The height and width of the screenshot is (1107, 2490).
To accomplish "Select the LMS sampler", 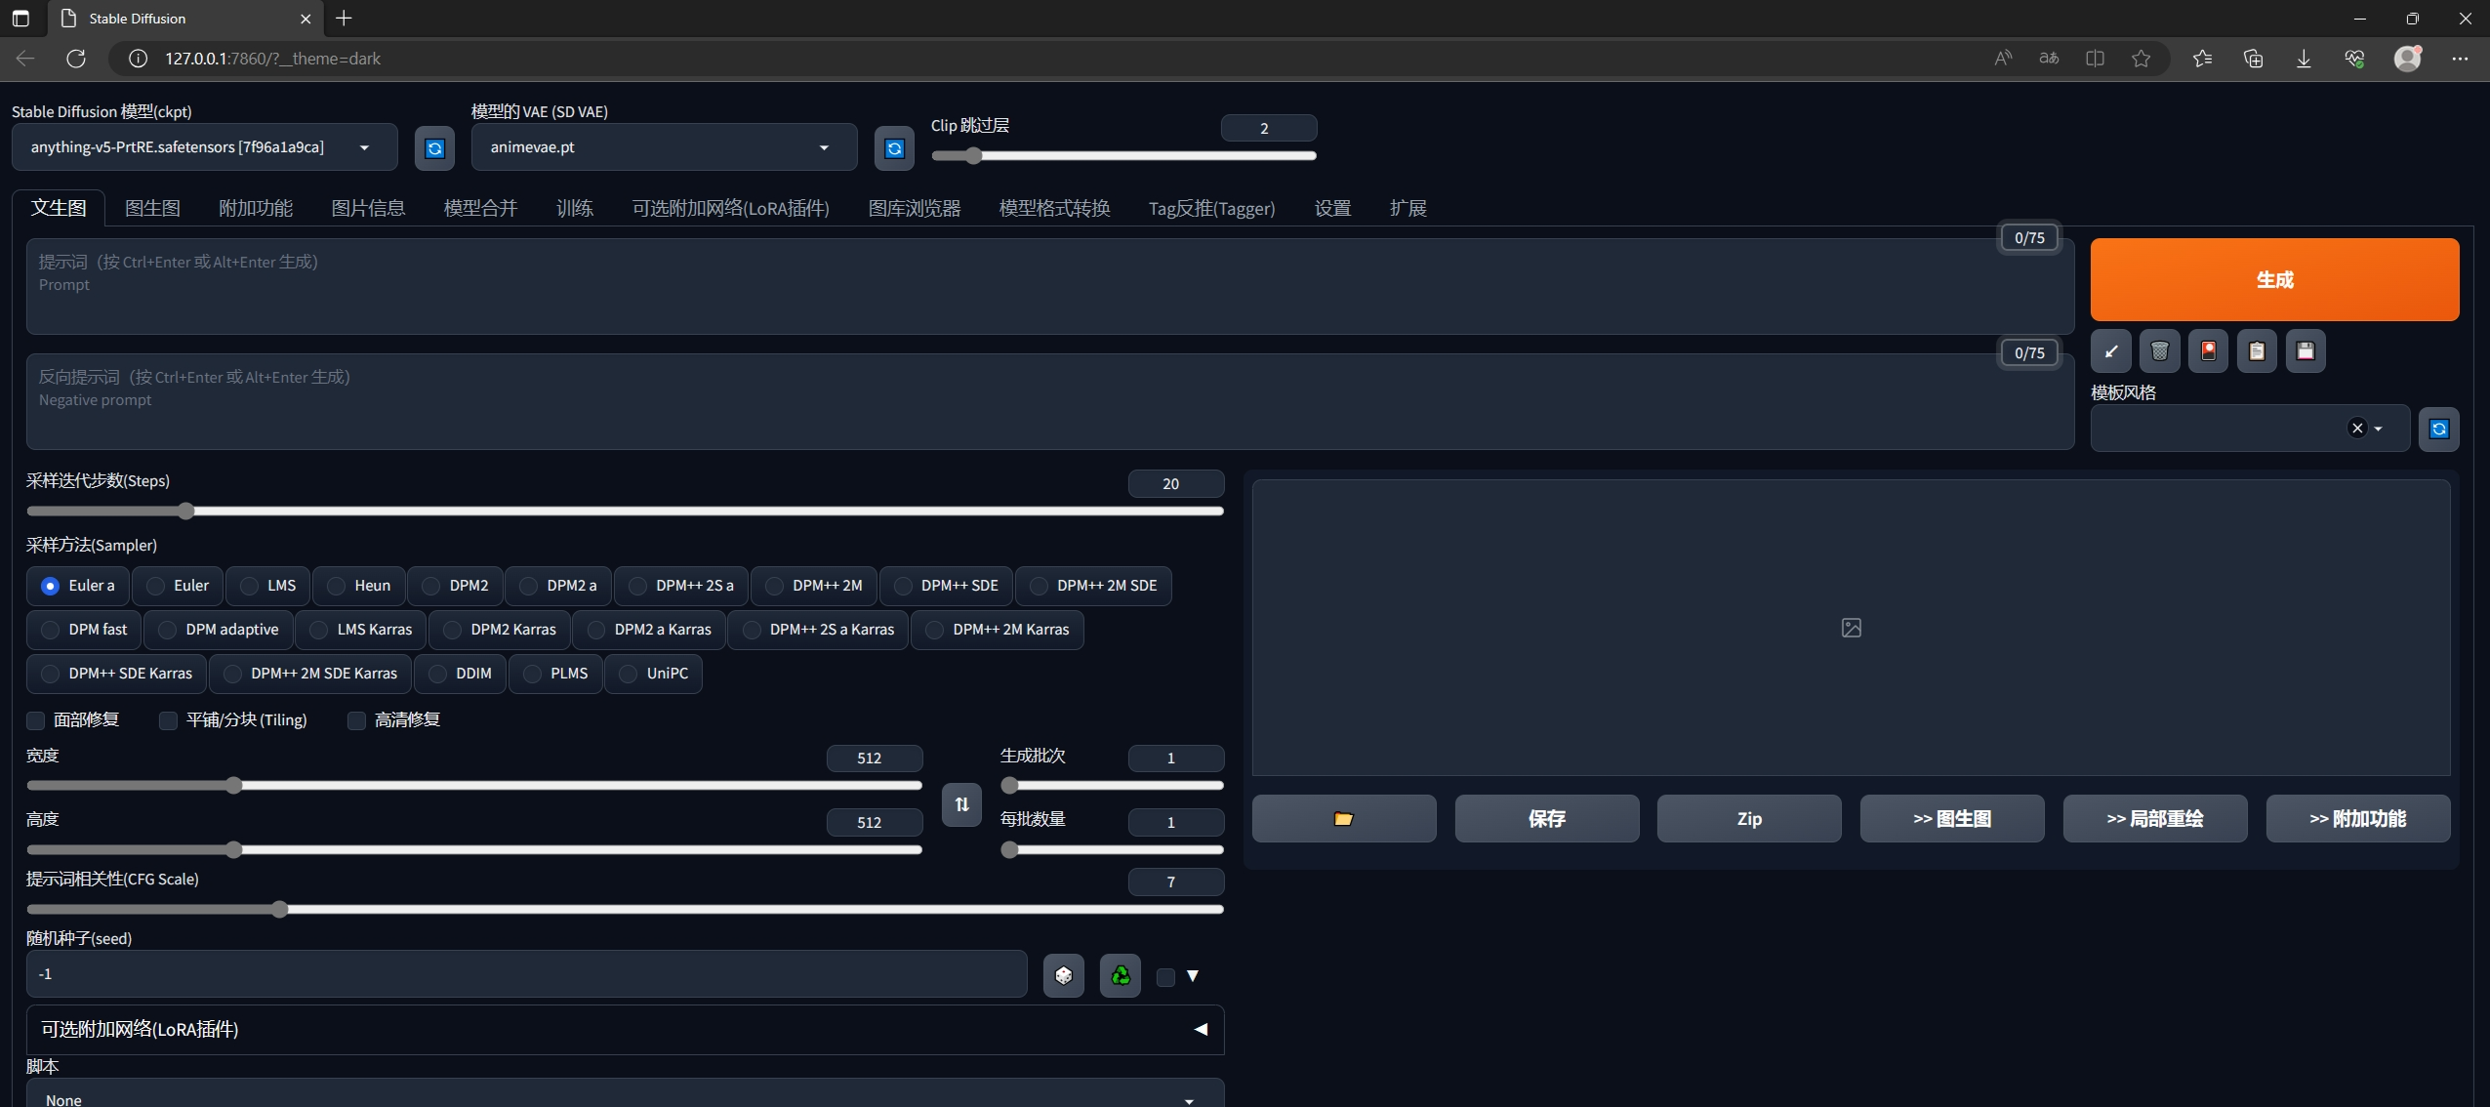I will coord(268,586).
